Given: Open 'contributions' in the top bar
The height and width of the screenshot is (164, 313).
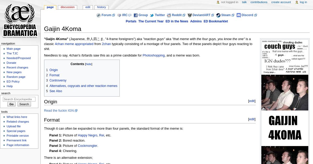Looking at the screenshot, I should click(x=259, y=2).
